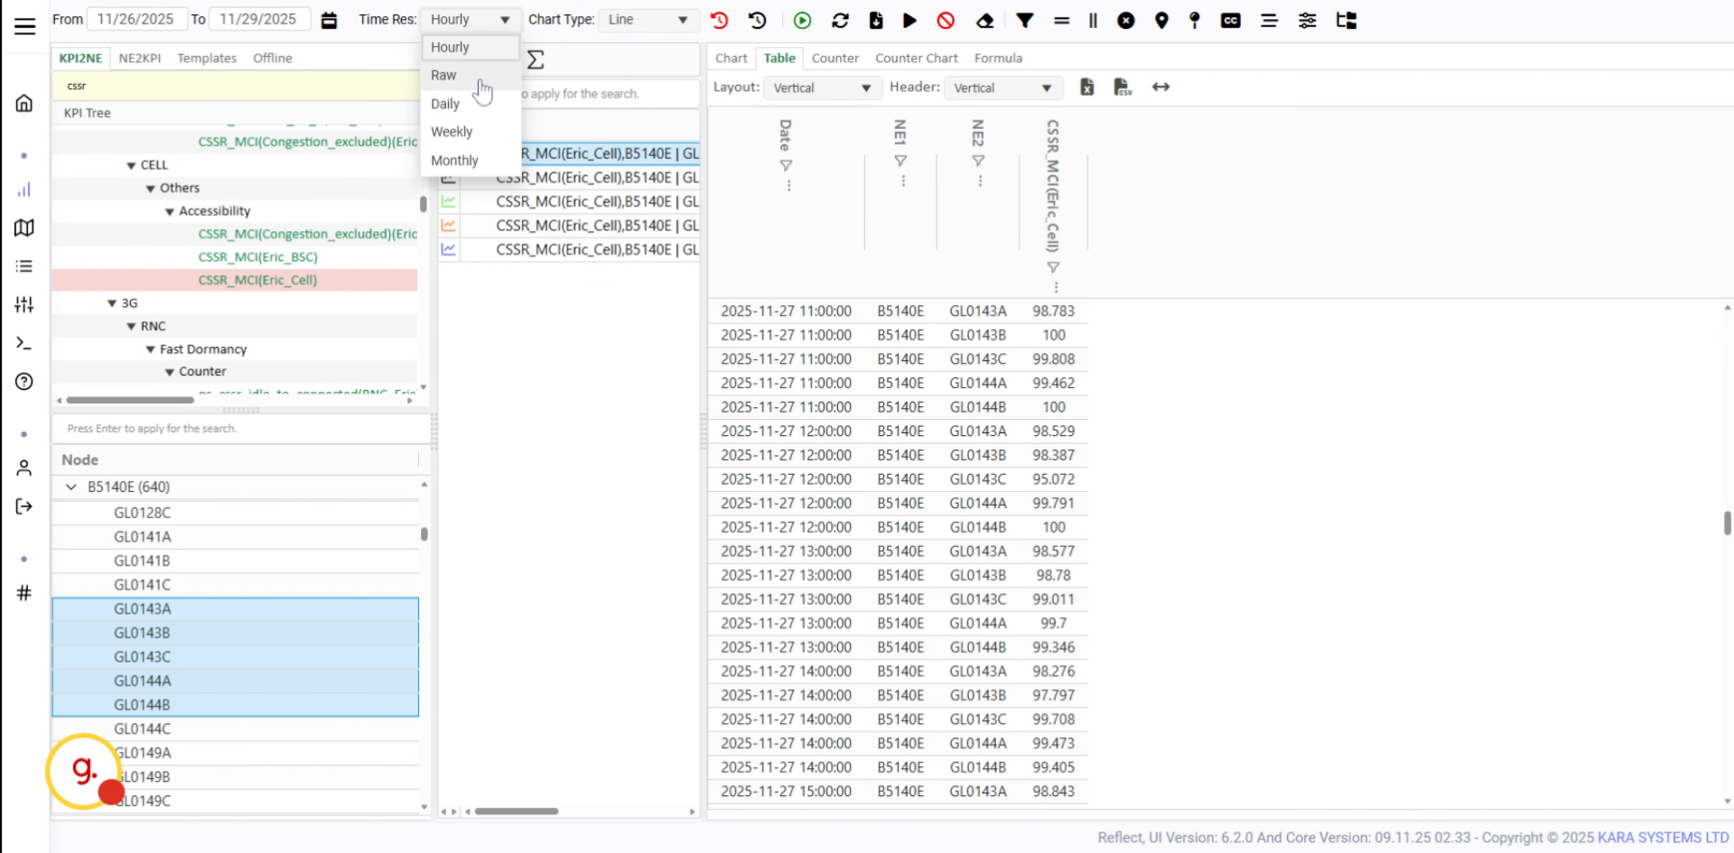Click the black funnel filter icon

point(1025,20)
